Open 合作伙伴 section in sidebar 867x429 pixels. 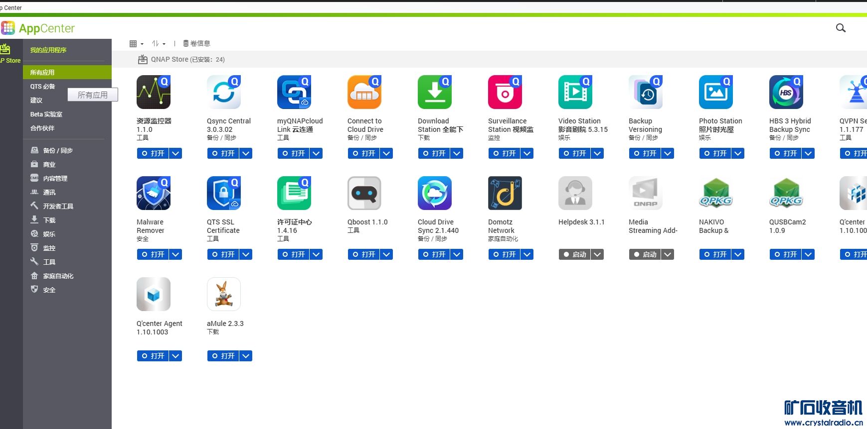42,128
